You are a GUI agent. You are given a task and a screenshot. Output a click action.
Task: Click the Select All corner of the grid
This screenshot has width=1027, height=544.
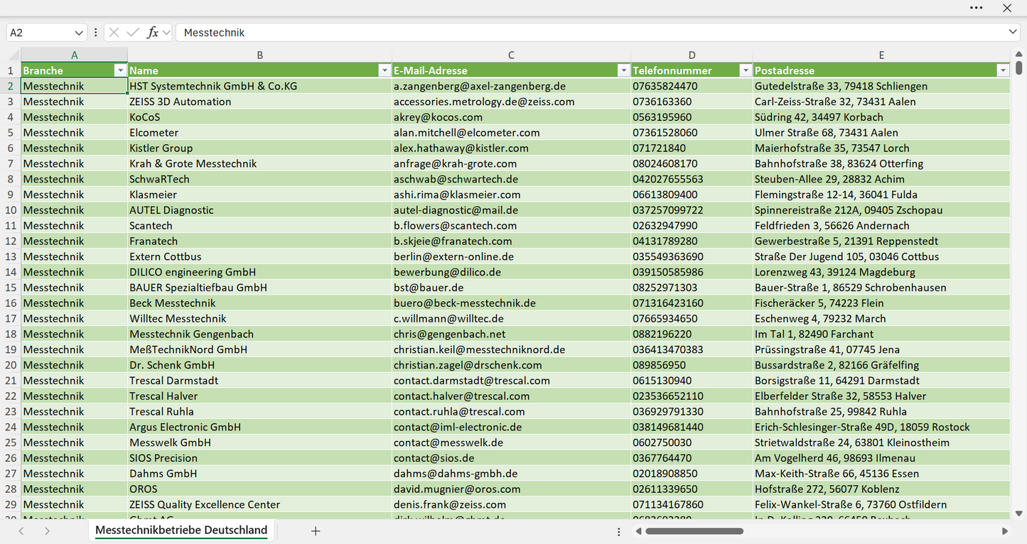[x=14, y=55]
